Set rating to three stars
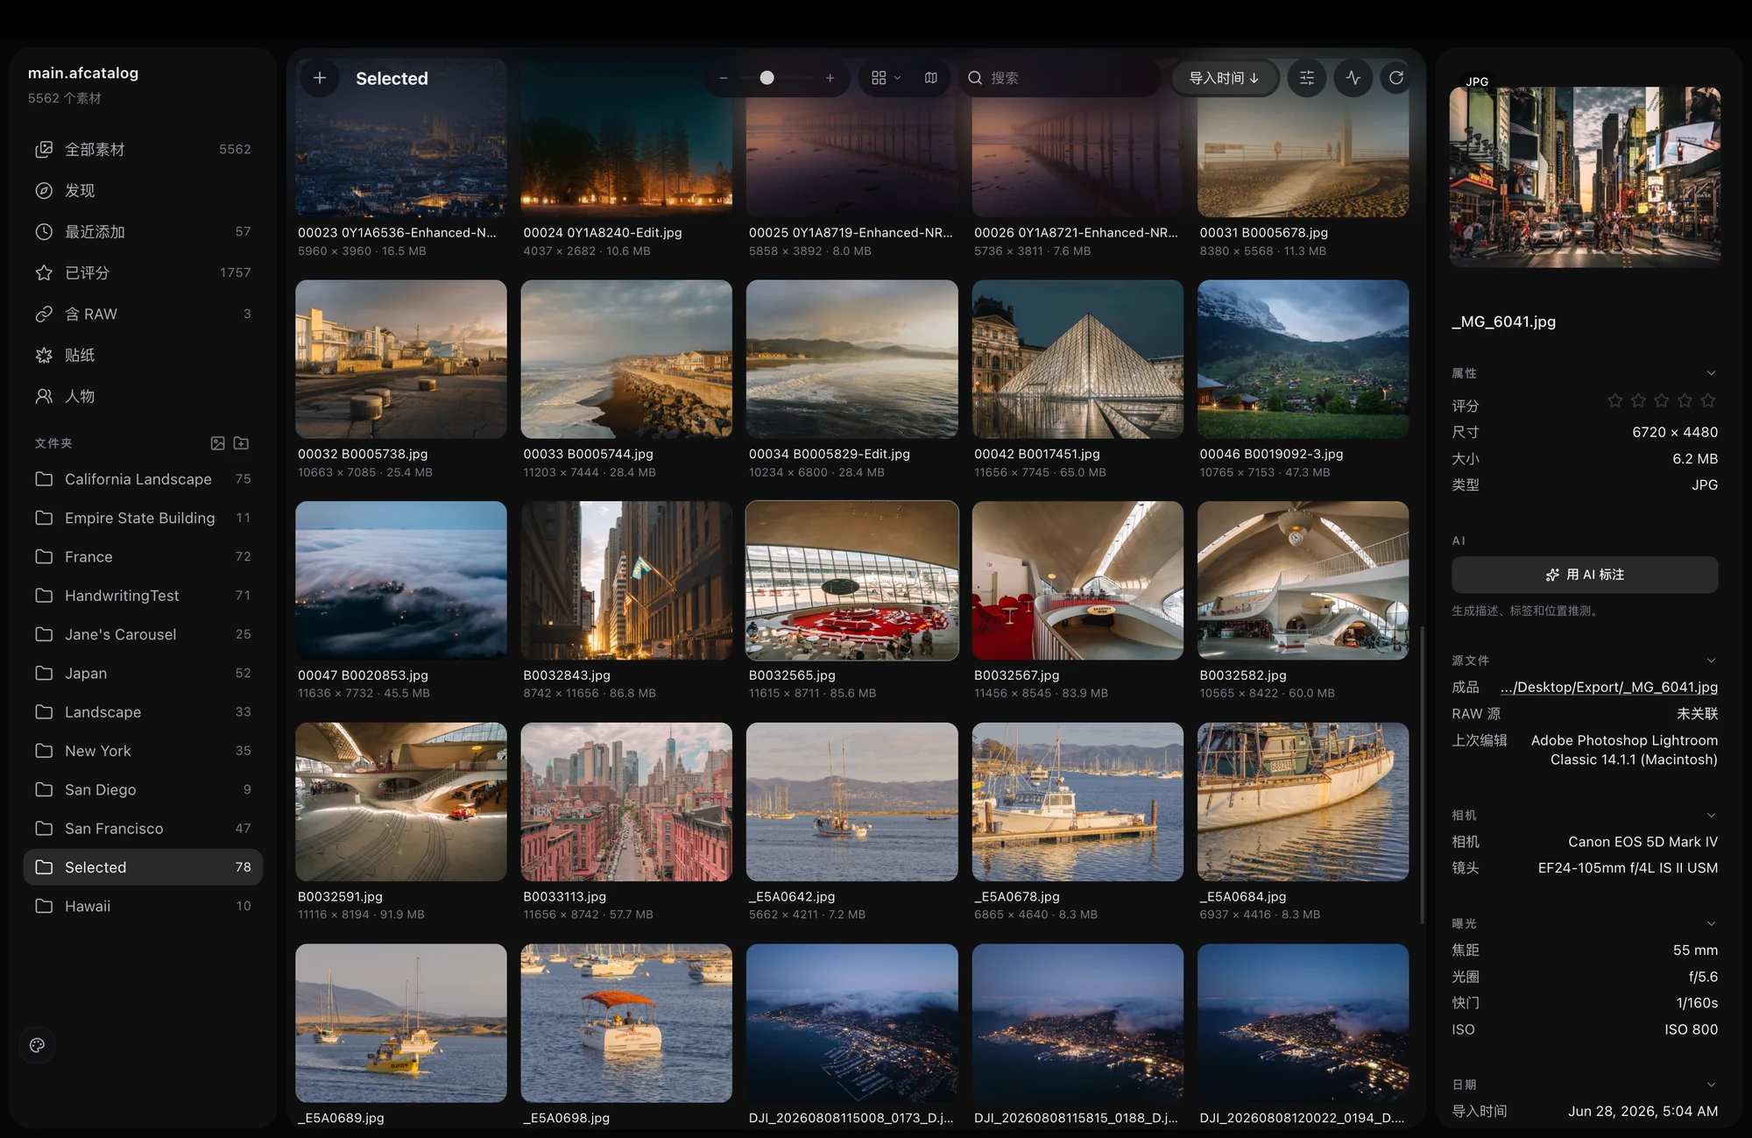 1662,400
